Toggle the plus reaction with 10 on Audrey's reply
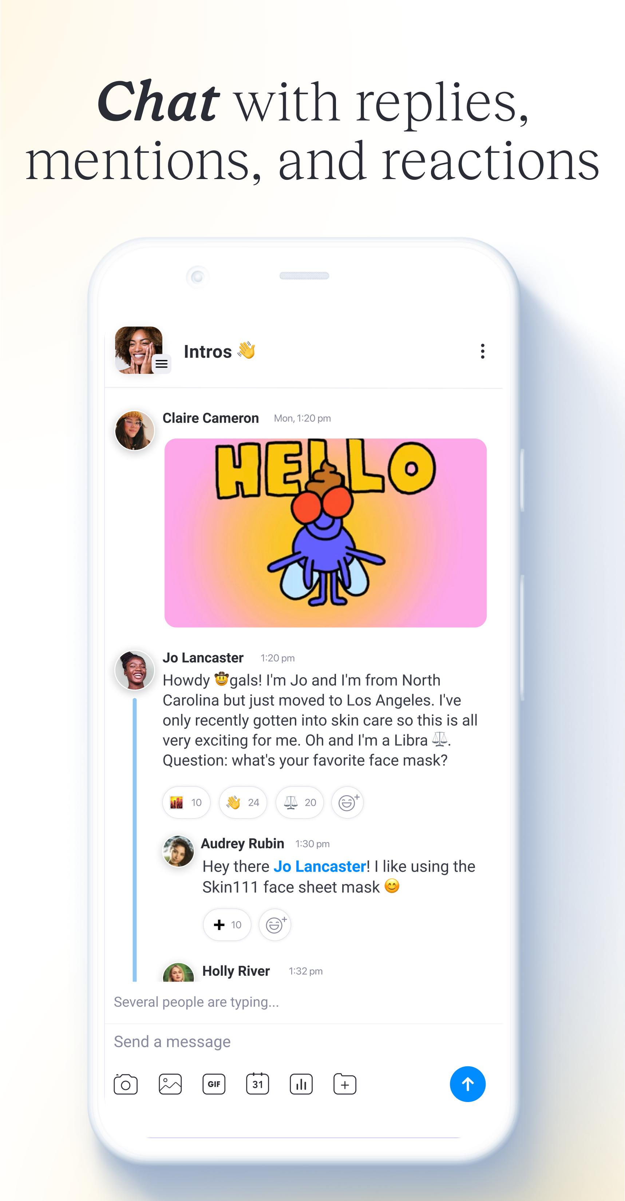 click(227, 924)
